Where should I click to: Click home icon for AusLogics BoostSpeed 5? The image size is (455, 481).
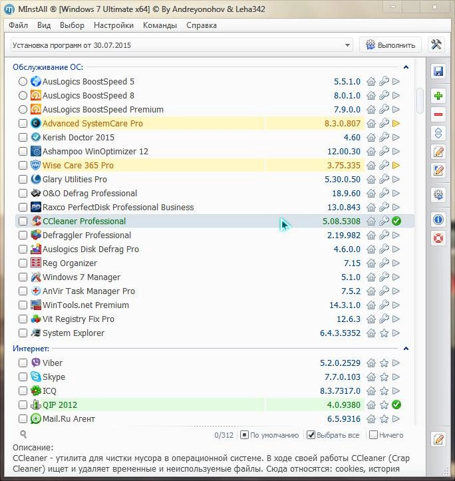(x=371, y=82)
